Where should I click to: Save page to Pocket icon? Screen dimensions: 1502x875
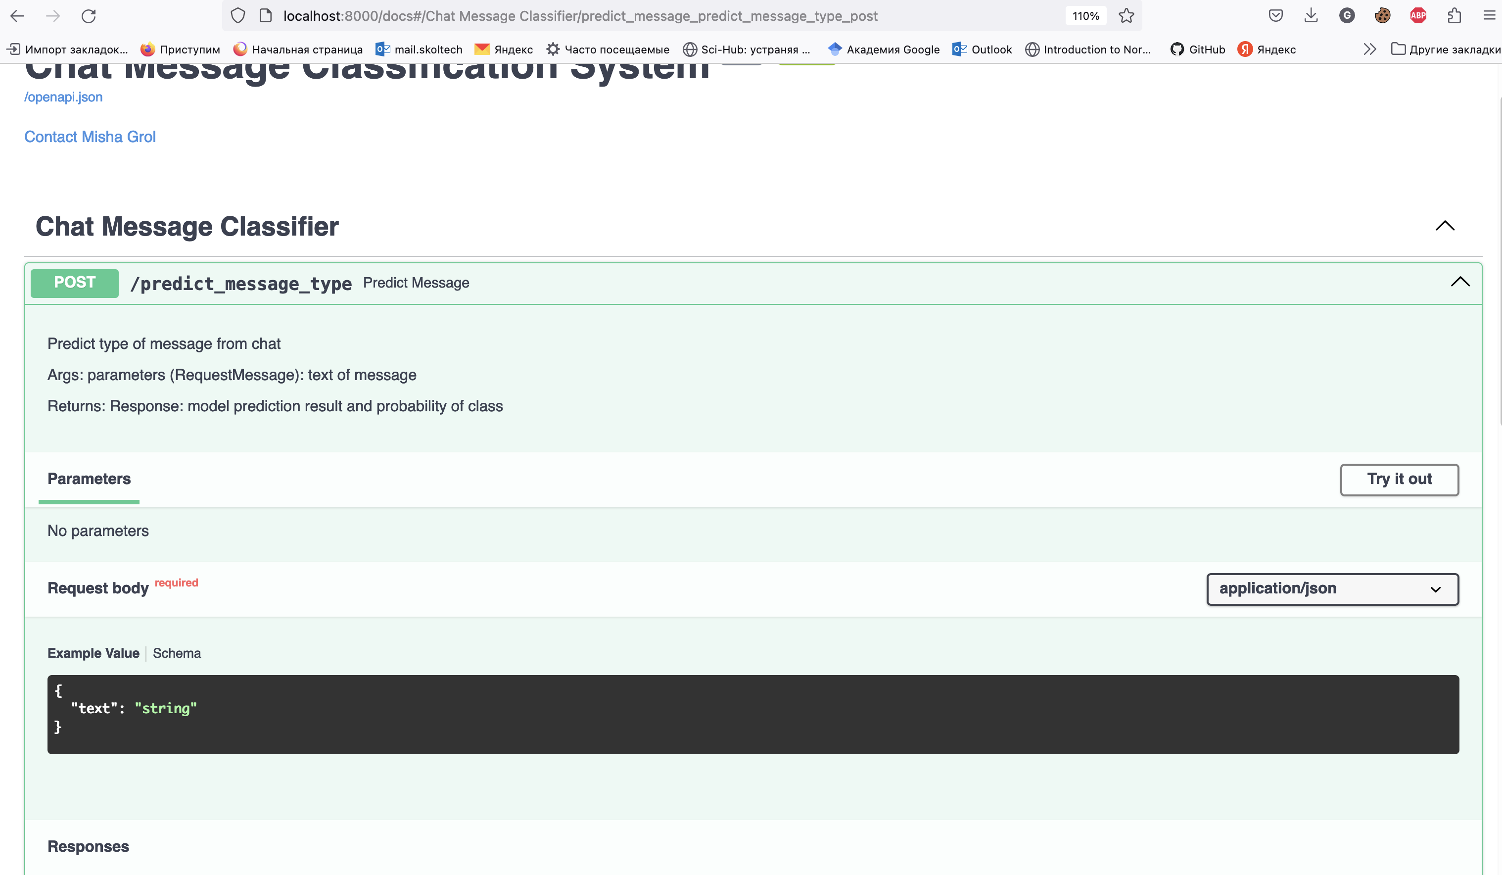click(1275, 16)
